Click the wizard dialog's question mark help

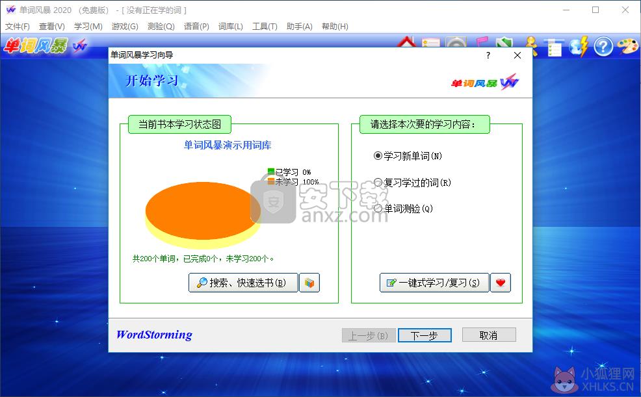pos(488,55)
